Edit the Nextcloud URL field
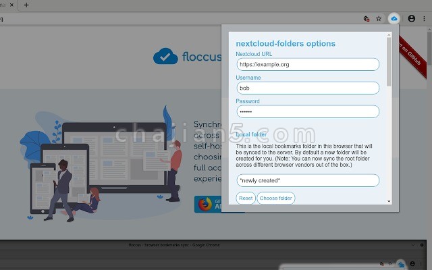The image size is (432, 270). 308,65
